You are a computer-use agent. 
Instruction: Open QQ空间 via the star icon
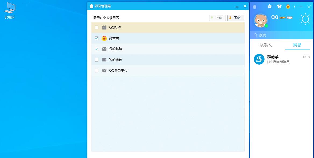coord(269,6)
